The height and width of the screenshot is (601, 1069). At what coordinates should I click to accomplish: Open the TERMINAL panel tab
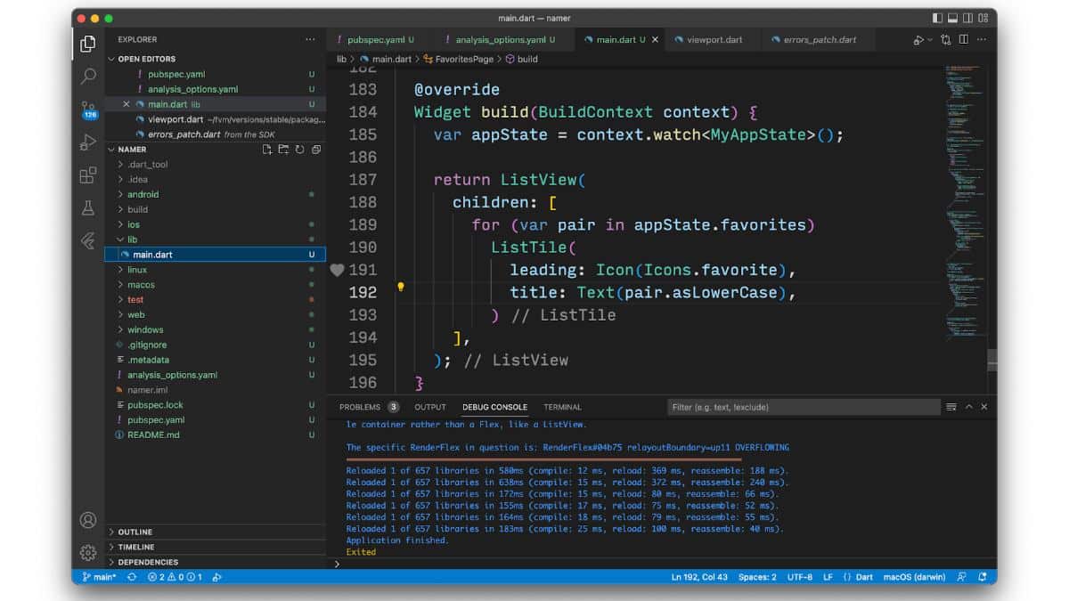click(562, 407)
